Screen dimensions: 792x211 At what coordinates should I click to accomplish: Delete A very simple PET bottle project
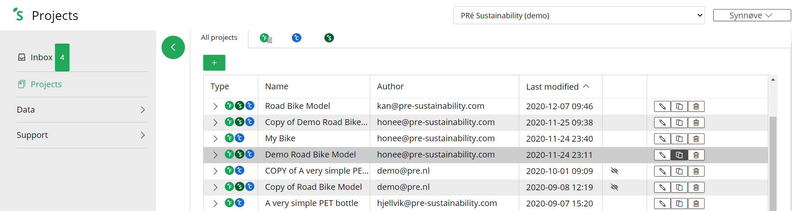pyautogui.click(x=696, y=204)
